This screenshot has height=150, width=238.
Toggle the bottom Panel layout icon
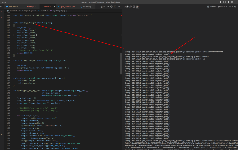pos(224,2)
